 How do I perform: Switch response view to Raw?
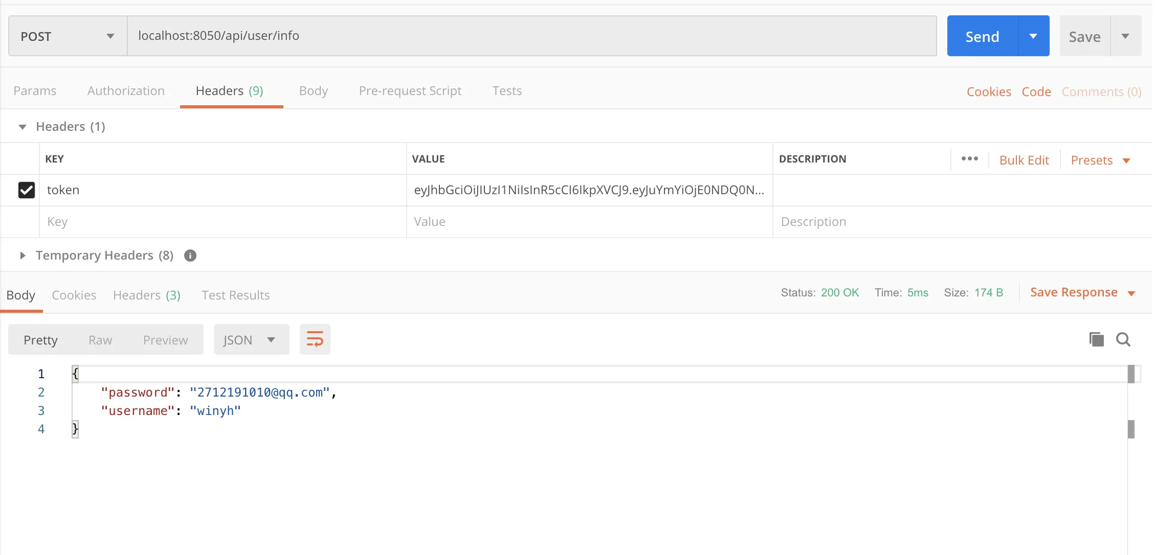coord(100,340)
